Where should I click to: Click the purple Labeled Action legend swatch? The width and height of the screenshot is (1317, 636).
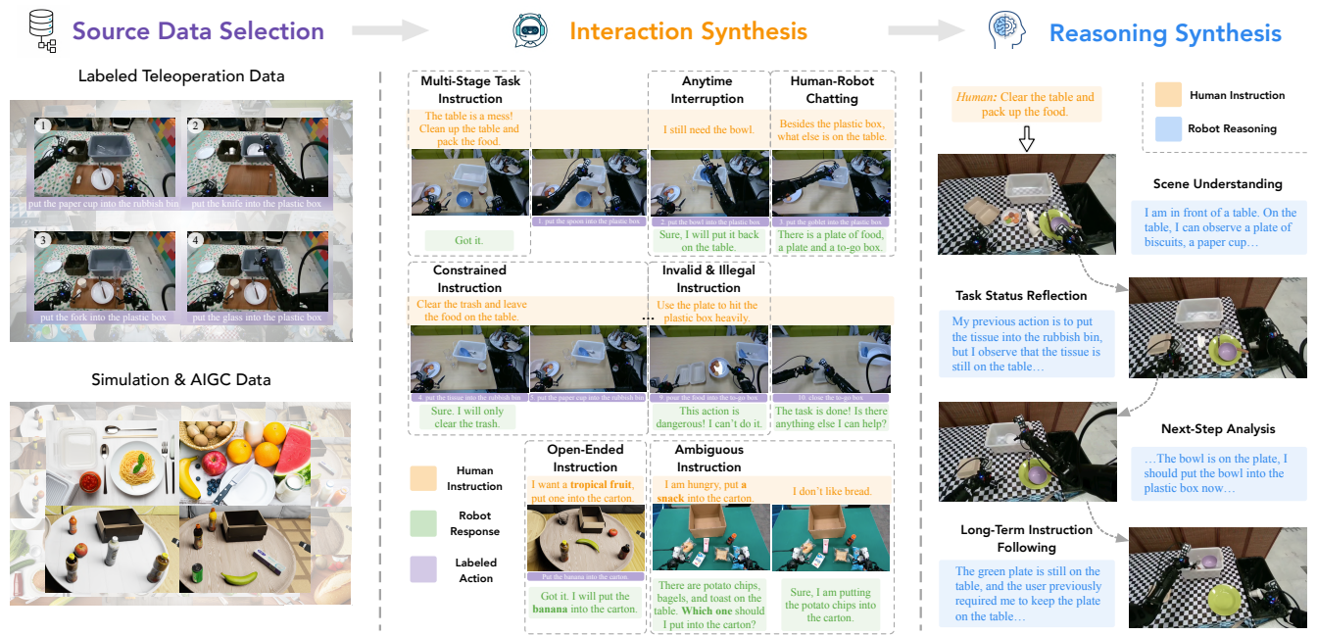(423, 570)
